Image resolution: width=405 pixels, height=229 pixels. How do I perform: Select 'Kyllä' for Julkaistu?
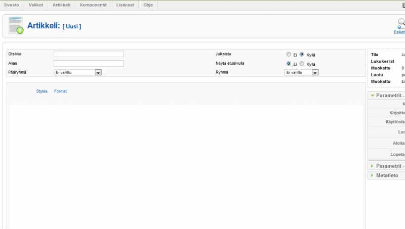click(302, 55)
